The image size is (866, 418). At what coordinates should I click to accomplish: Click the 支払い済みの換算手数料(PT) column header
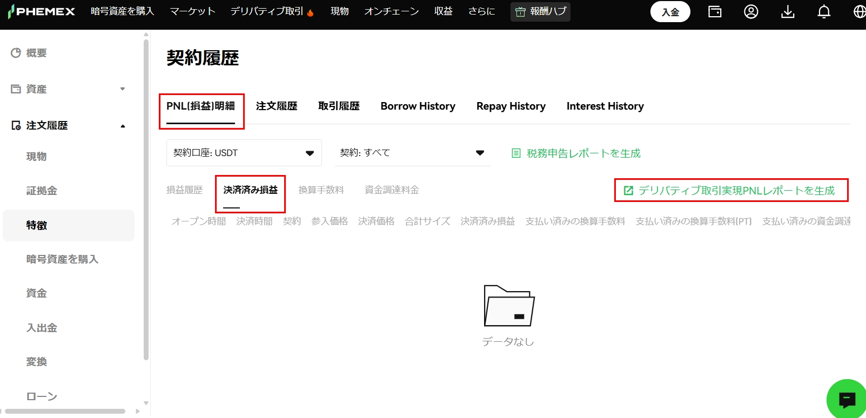click(x=694, y=221)
